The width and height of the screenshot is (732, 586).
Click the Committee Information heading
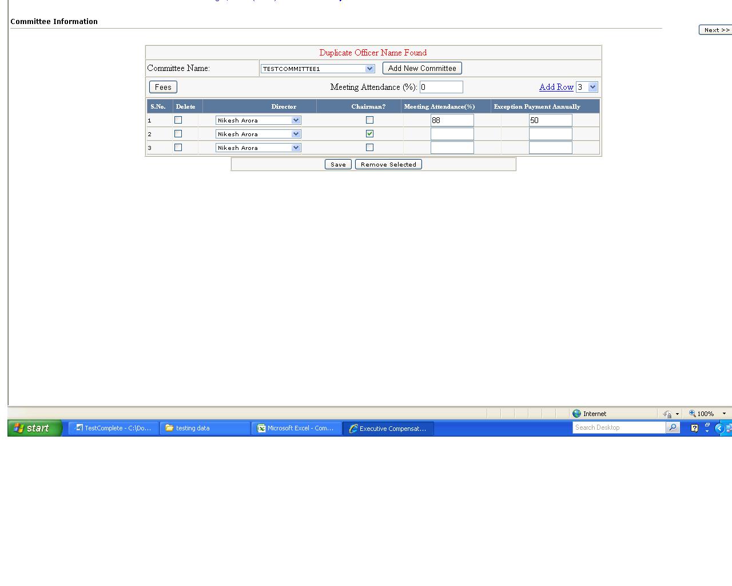pyautogui.click(x=54, y=22)
